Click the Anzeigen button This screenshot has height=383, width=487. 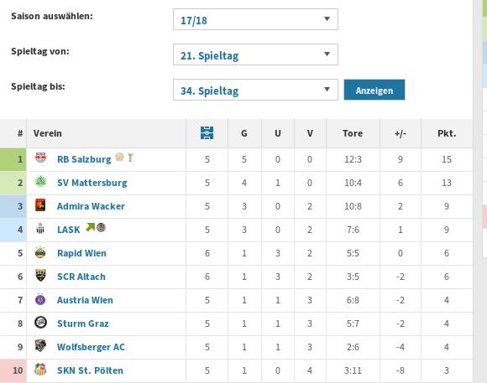pyautogui.click(x=374, y=90)
